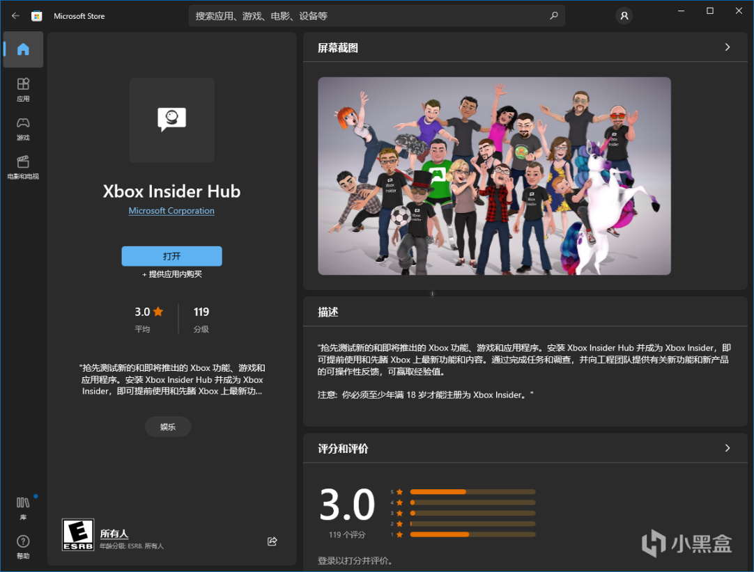Open the 应用 (Apps) section
The image size is (754, 572).
tap(23, 90)
